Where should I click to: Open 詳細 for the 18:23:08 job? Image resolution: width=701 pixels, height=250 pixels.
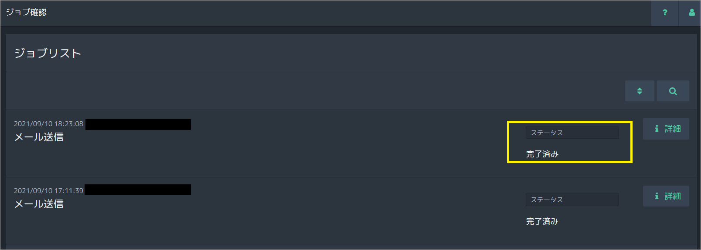coord(666,129)
